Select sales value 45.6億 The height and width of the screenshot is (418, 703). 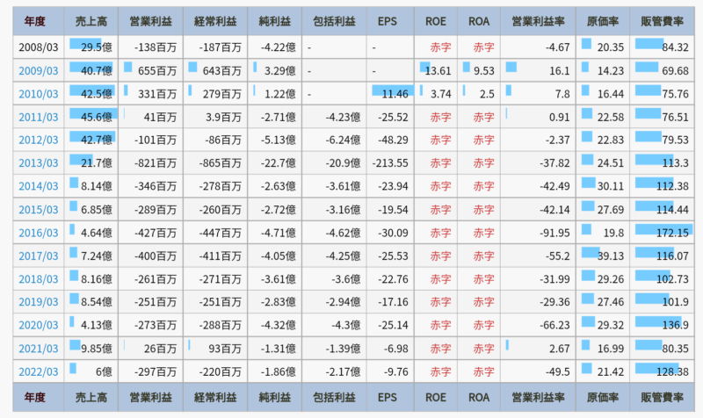click(97, 118)
